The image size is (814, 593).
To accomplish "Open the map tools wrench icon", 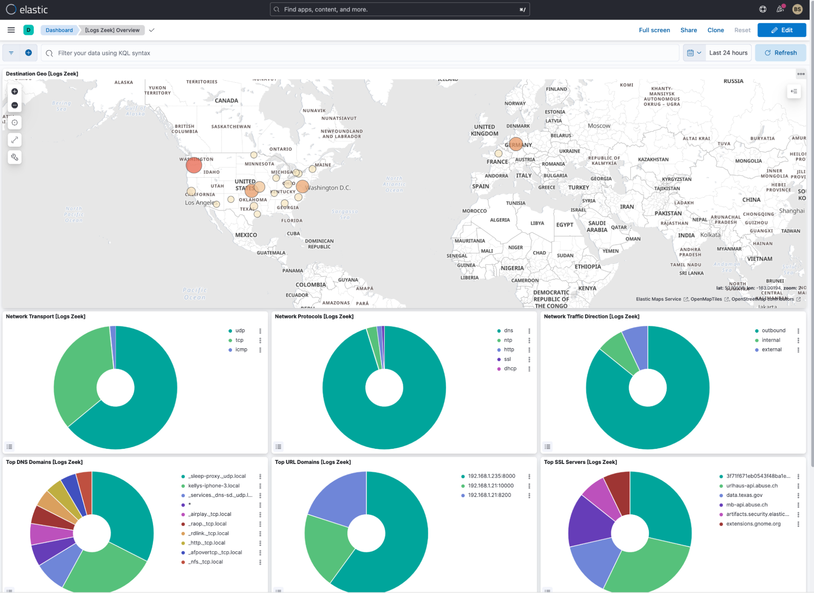I will (x=15, y=157).
